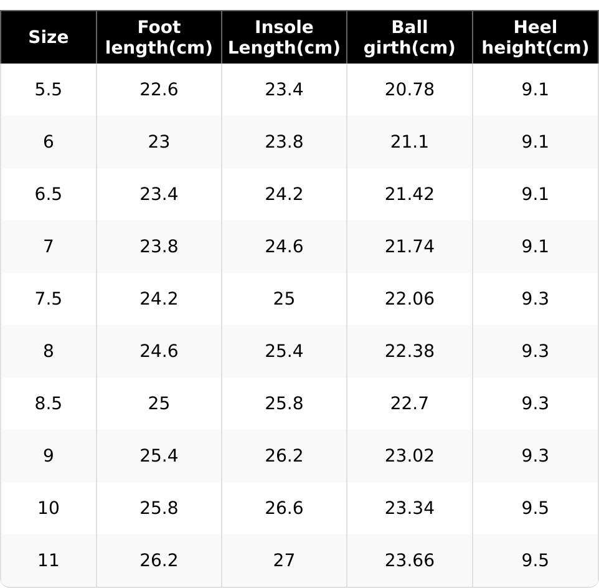Select ball girth cell 22.7
The width and height of the screenshot is (599, 588).
[409, 404]
